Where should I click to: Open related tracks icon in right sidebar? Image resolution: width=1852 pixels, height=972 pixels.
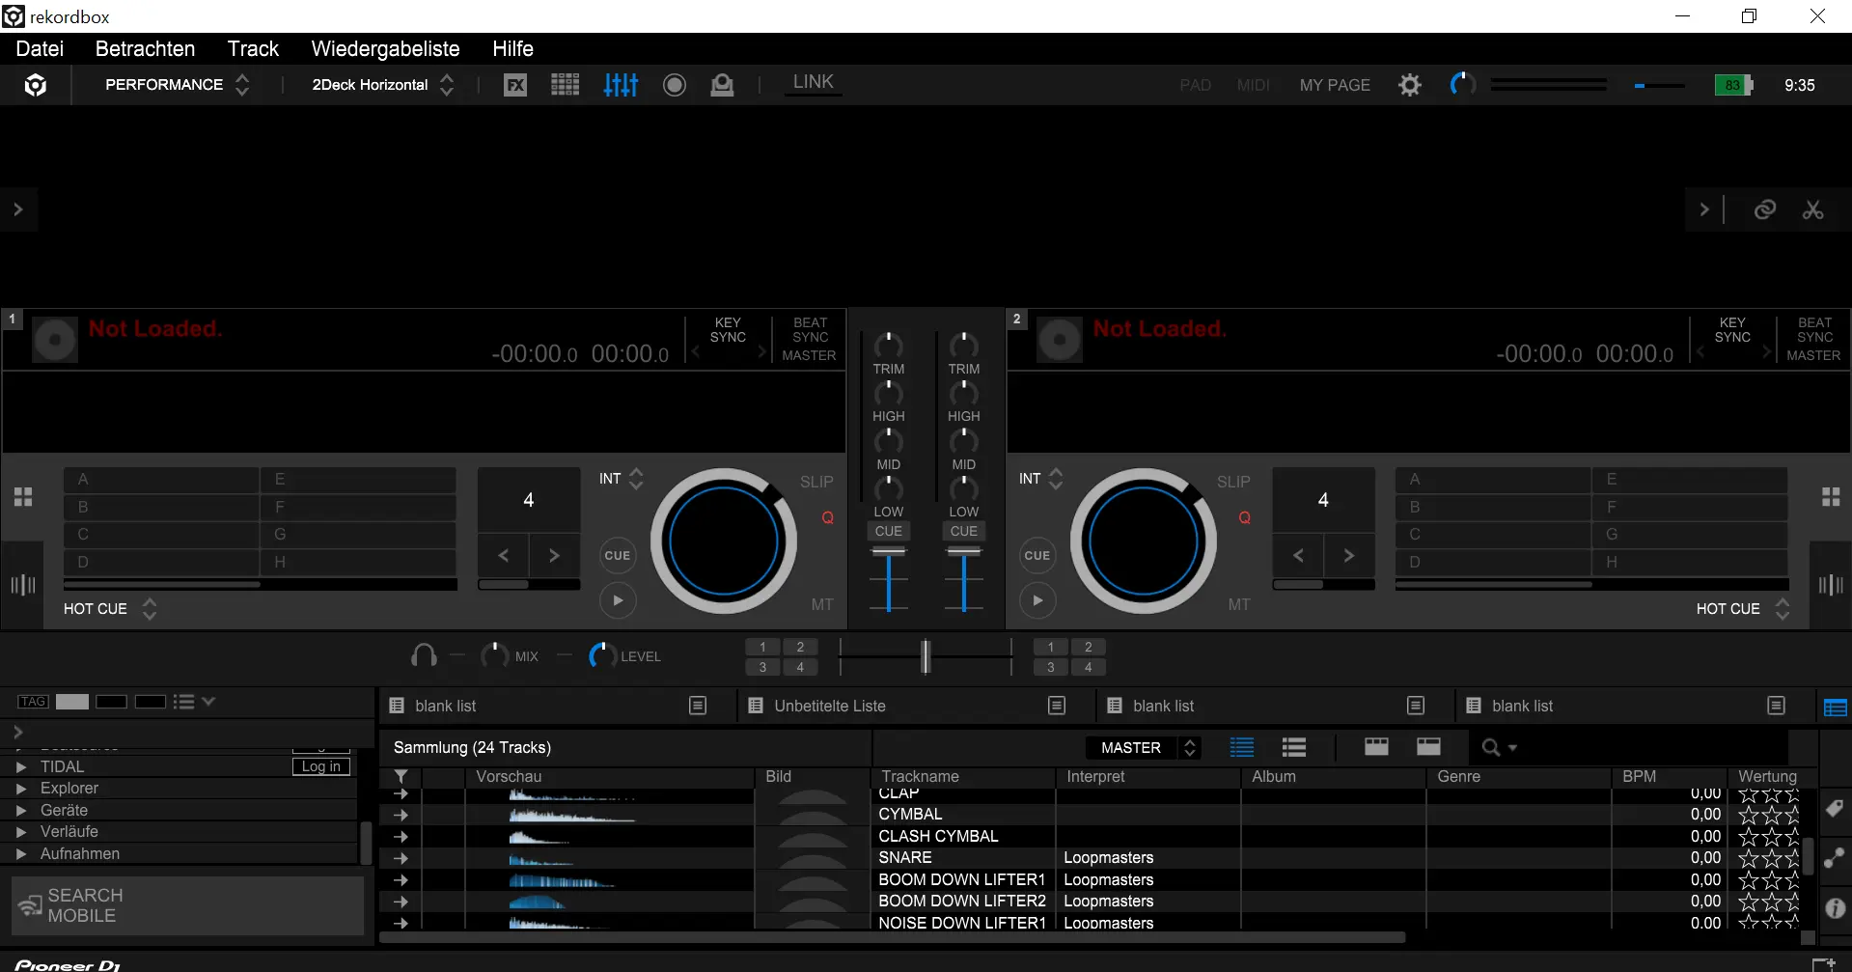(x=1835, y=858)
